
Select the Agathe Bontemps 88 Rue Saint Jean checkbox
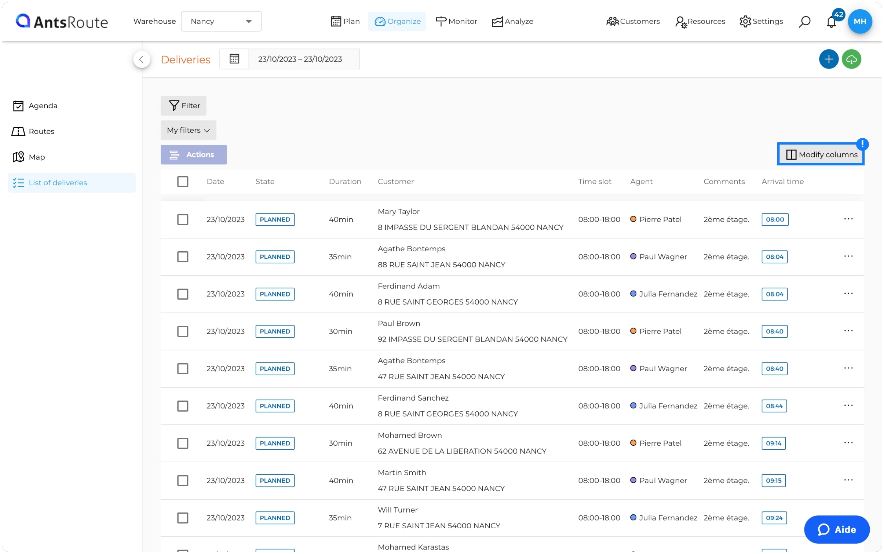[183, 257]
